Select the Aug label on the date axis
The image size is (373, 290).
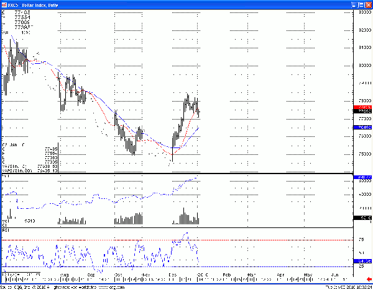point(62,273)
